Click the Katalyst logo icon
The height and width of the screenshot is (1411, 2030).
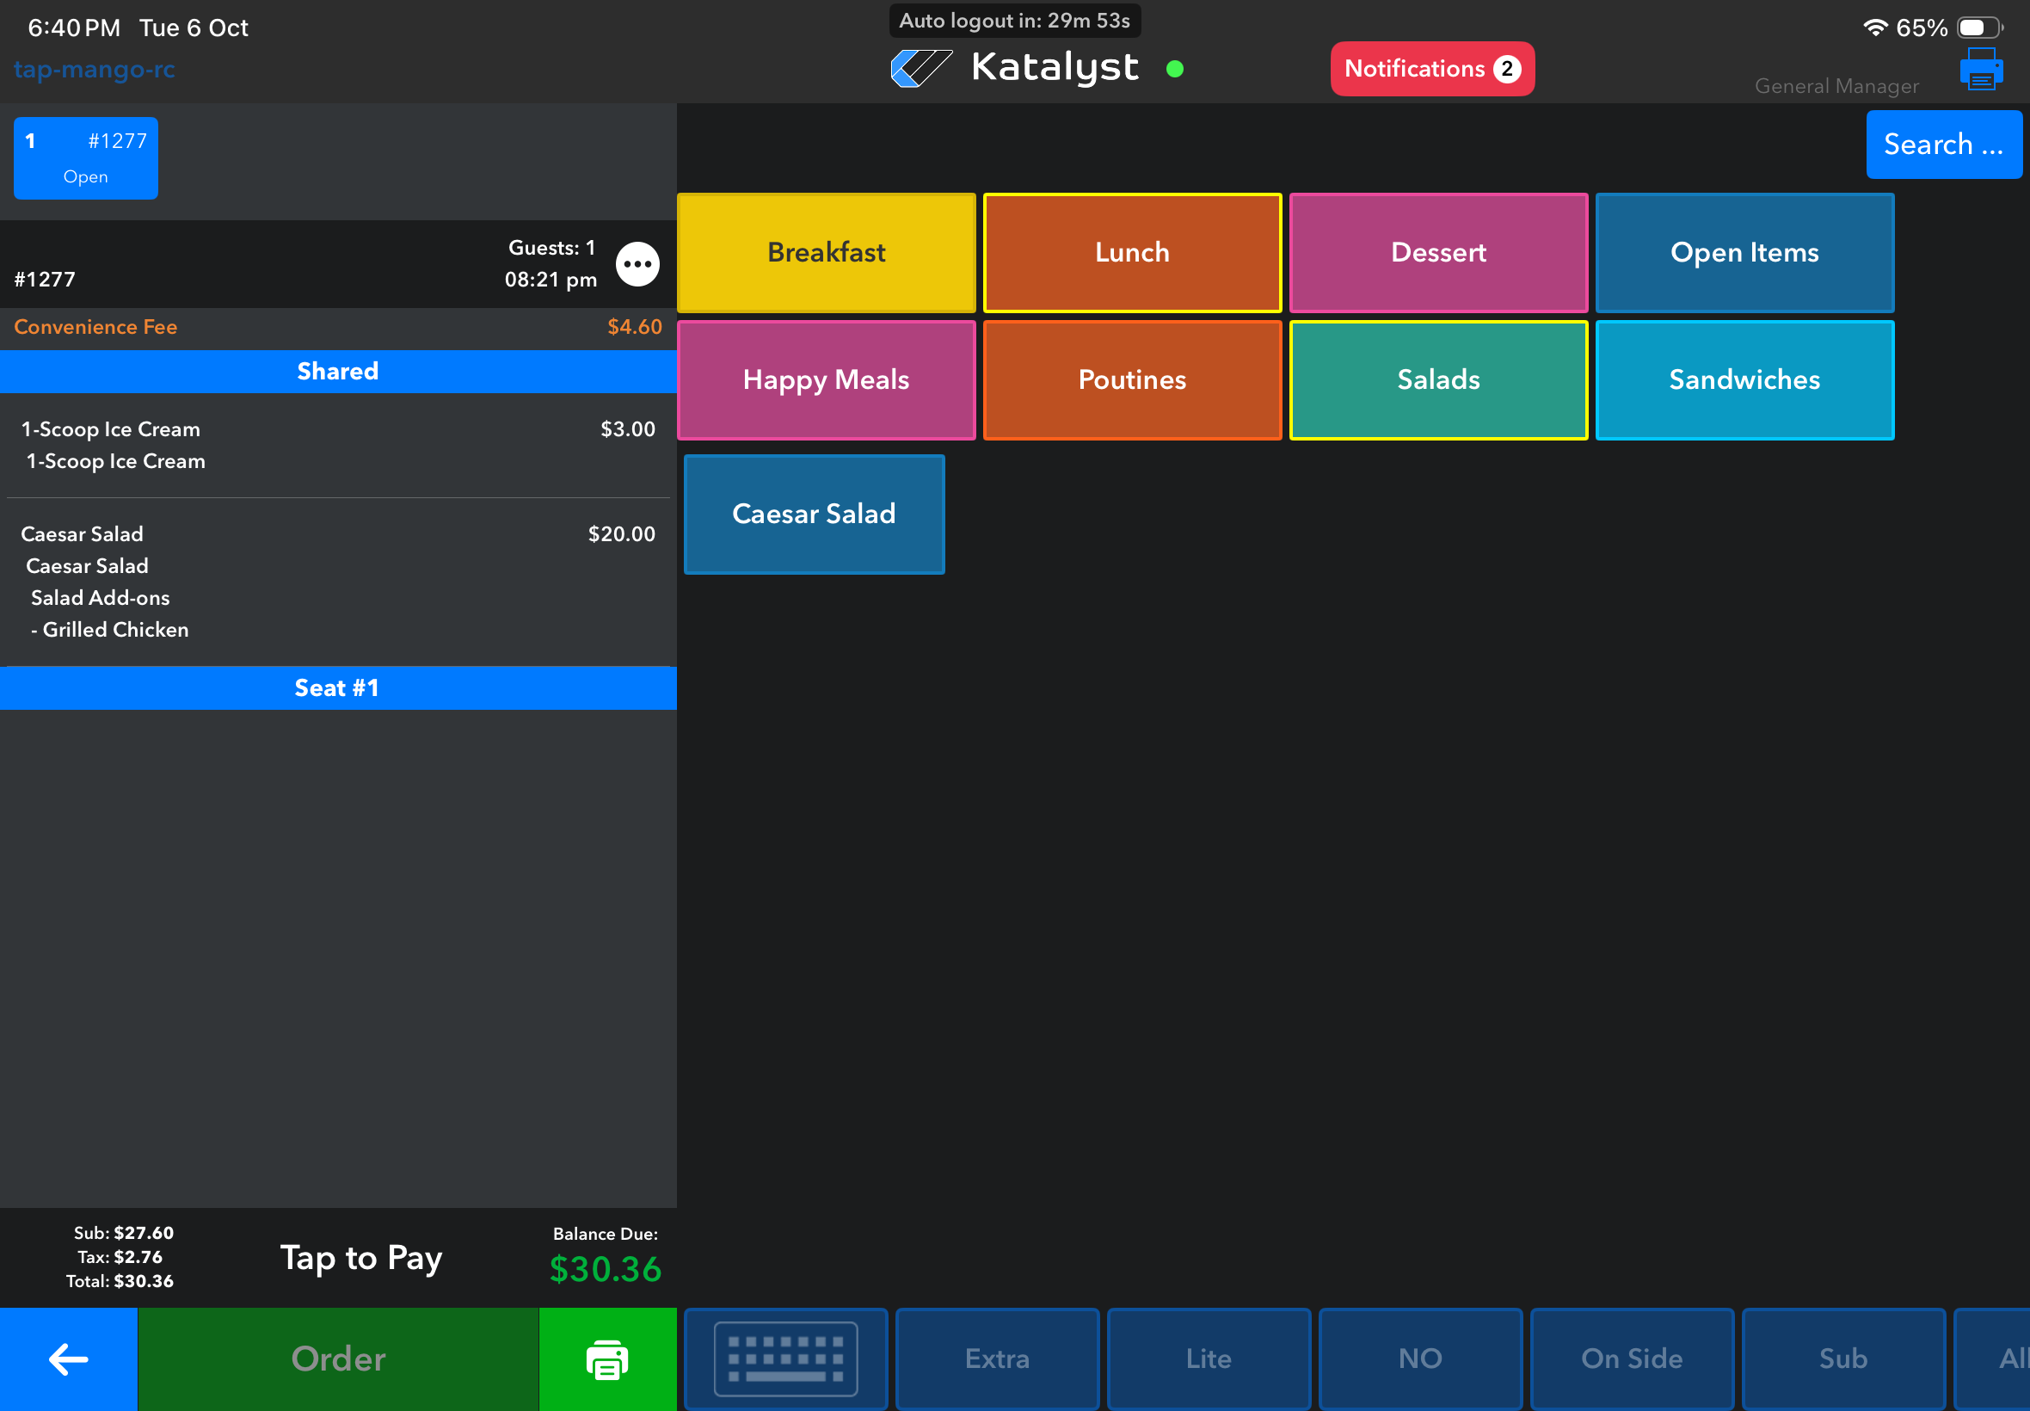coord(921,69)
